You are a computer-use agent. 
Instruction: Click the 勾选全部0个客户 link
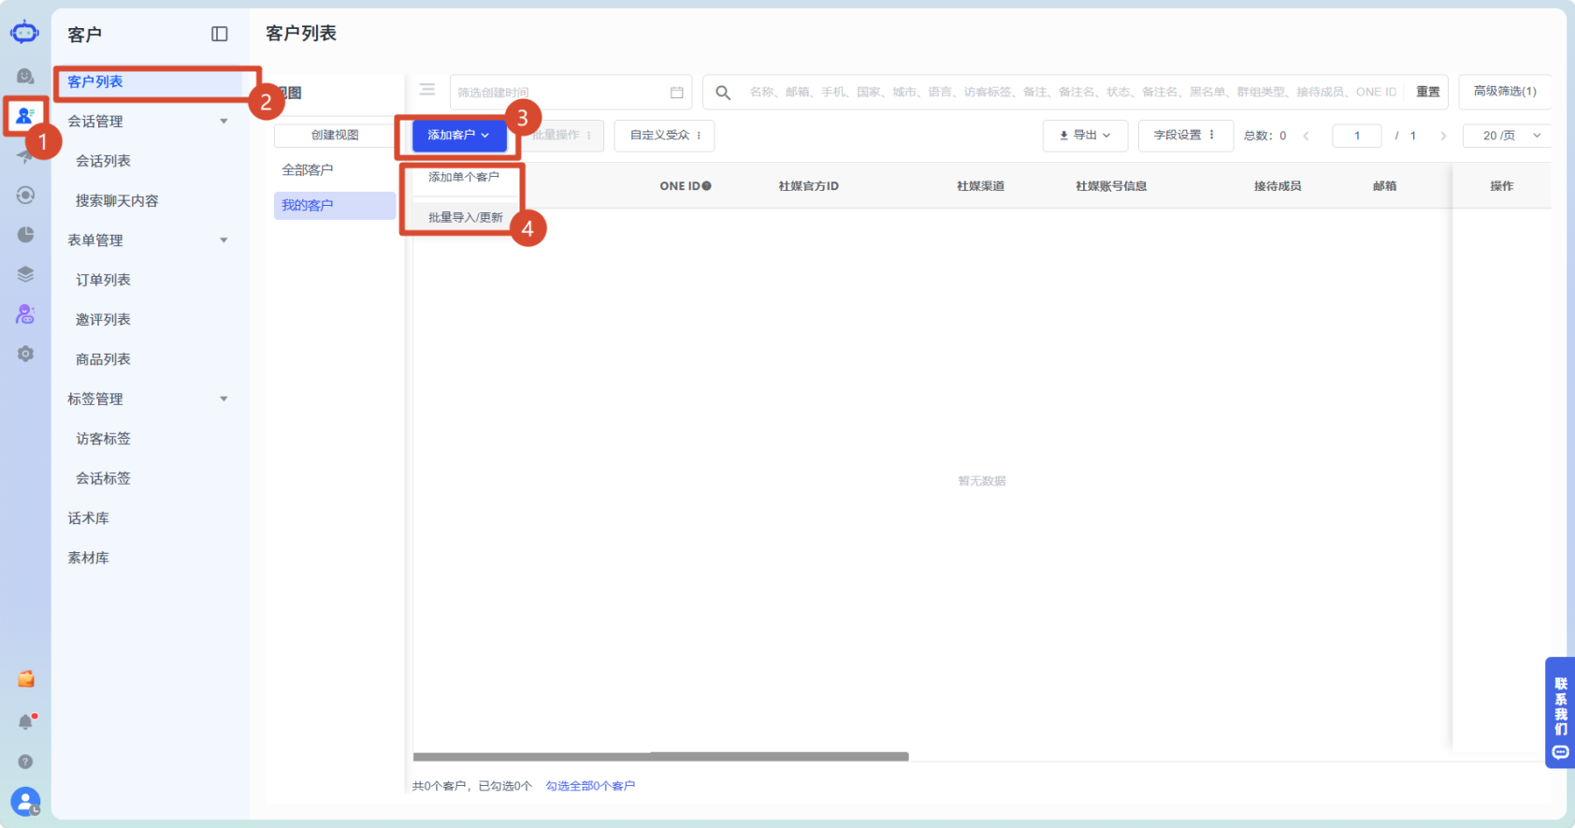coord(590,786)
